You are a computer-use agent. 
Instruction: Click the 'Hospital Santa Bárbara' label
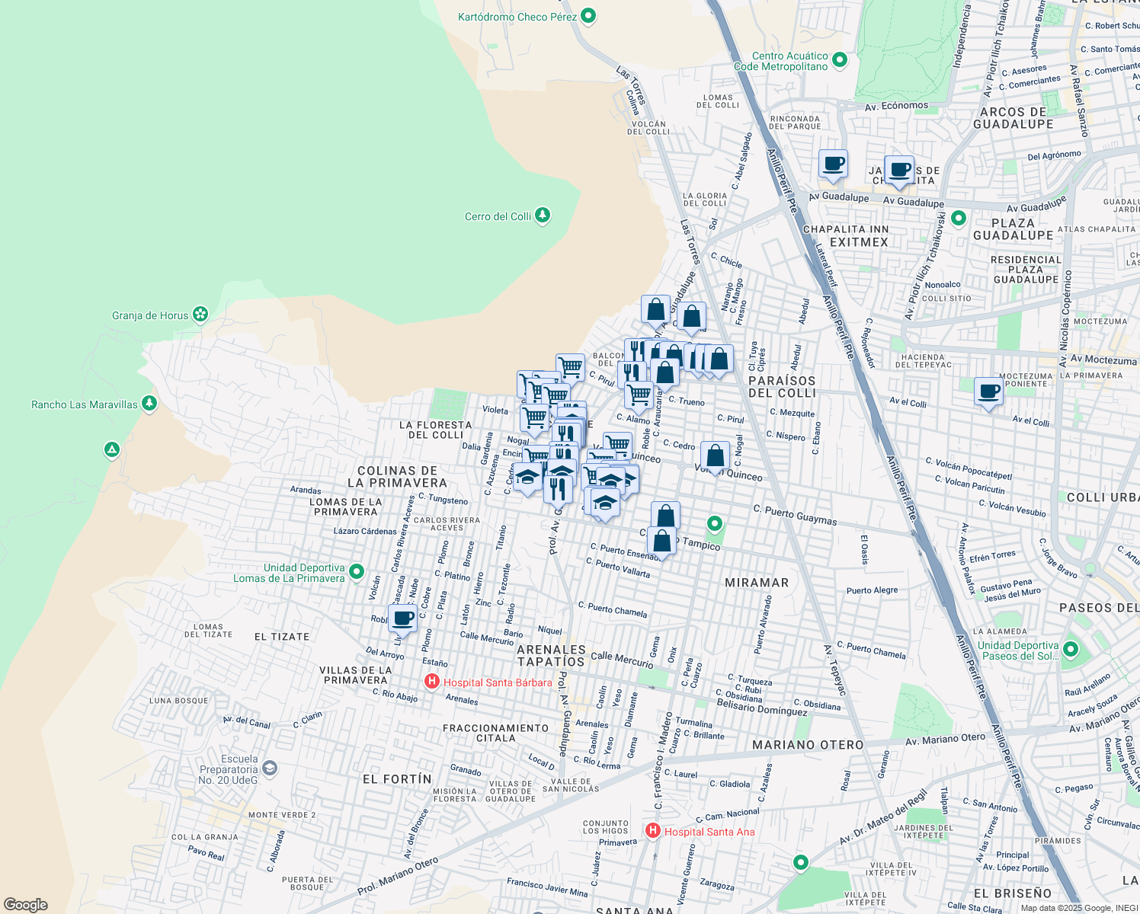point(498,682)
